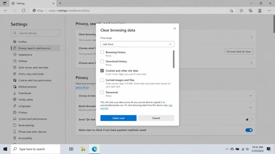Add this page to favorites star
The width and height of the screenshot is (275, 154).
[231, 11]
